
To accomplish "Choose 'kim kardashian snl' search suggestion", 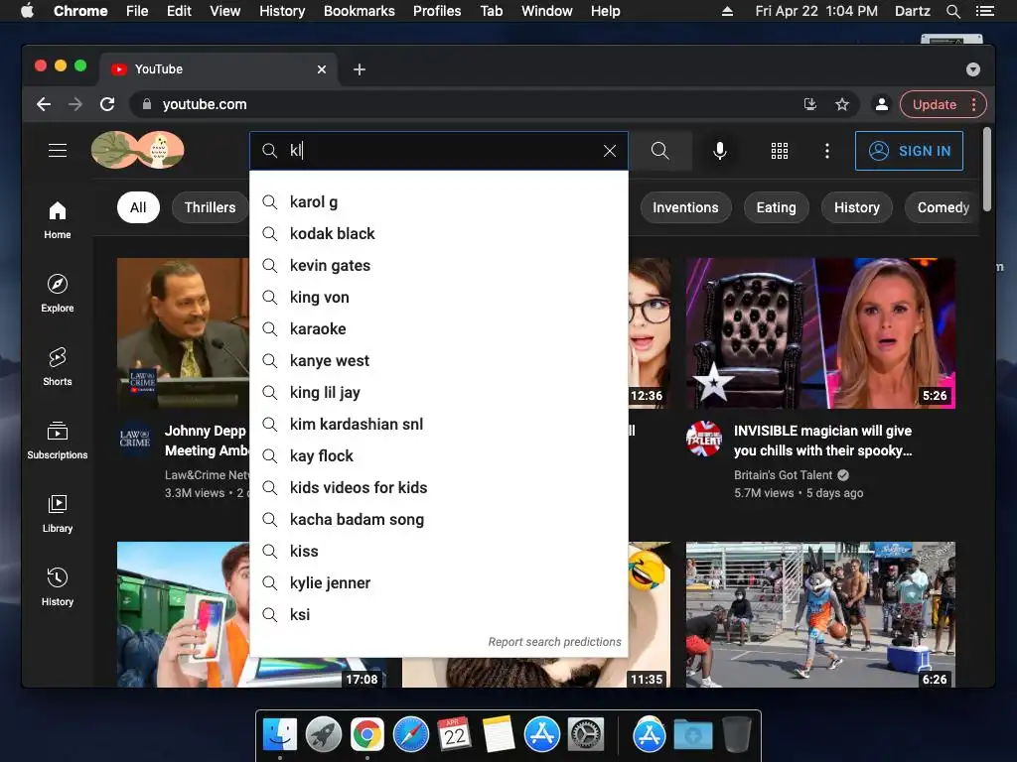I will point(438,425).
